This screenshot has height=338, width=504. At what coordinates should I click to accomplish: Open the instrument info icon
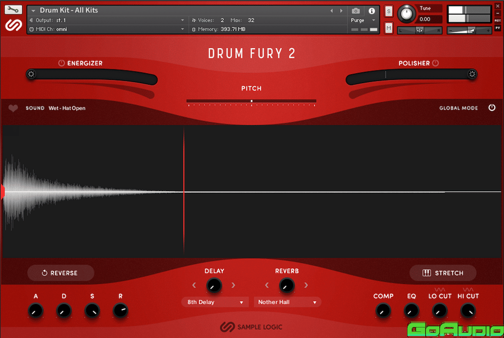pos(372,11)
